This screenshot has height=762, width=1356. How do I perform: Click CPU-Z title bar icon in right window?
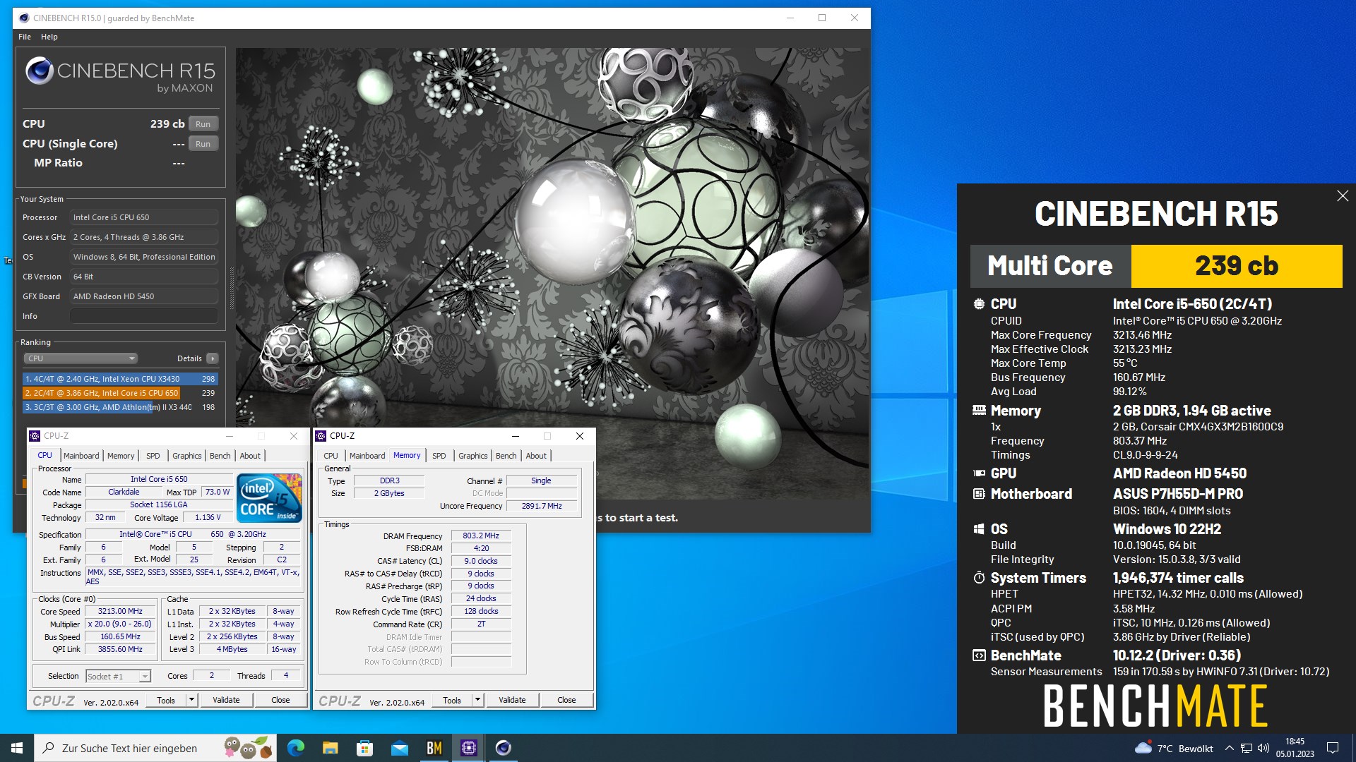tap(321, 436)
